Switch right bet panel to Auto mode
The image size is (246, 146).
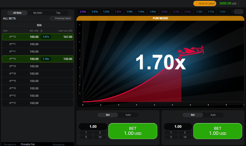(213, 115)
